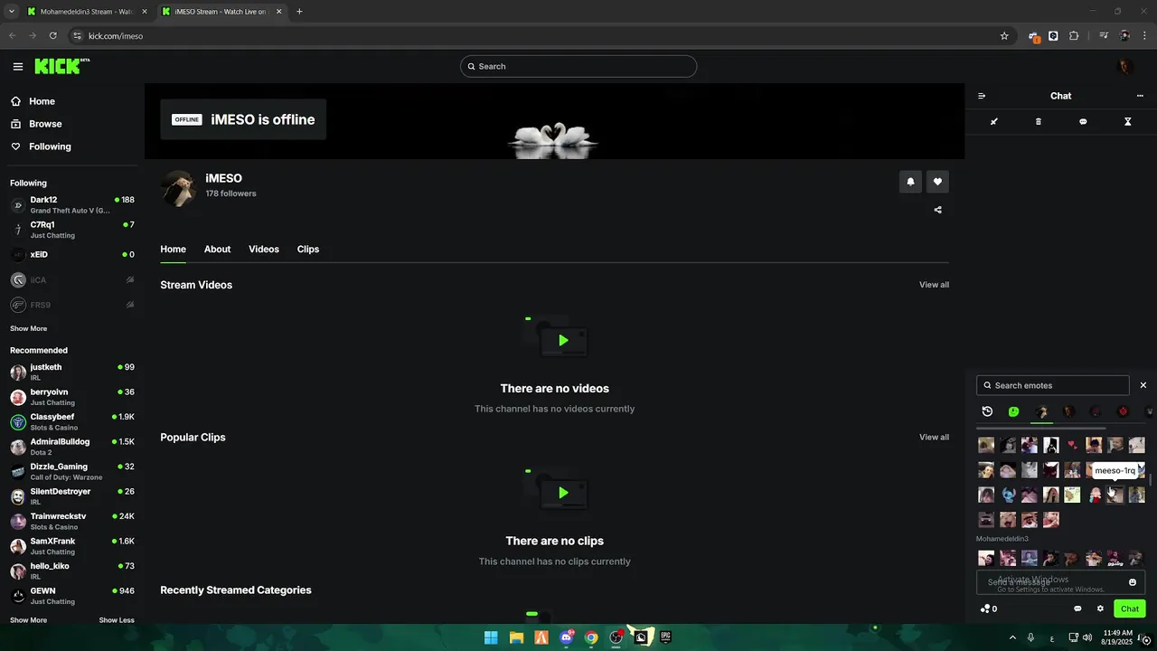Click iMESO profile avatar
This screenshot has width=1157, height=651.
coord(178,188)
